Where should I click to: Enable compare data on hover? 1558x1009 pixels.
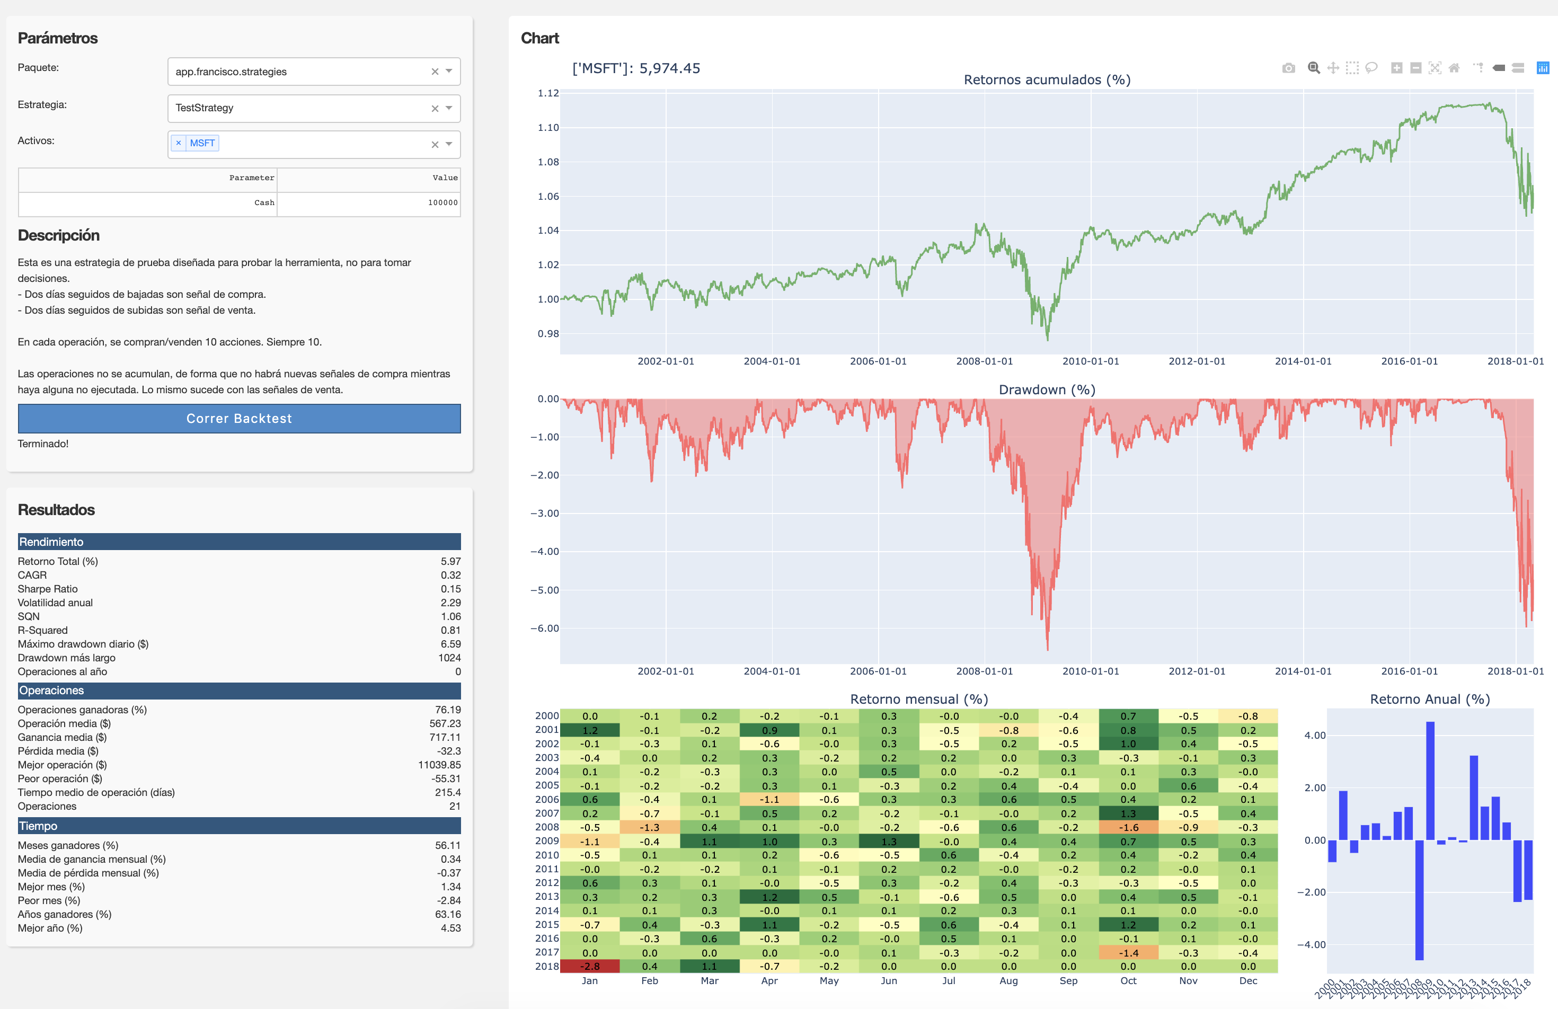(x=1518, y=68)
